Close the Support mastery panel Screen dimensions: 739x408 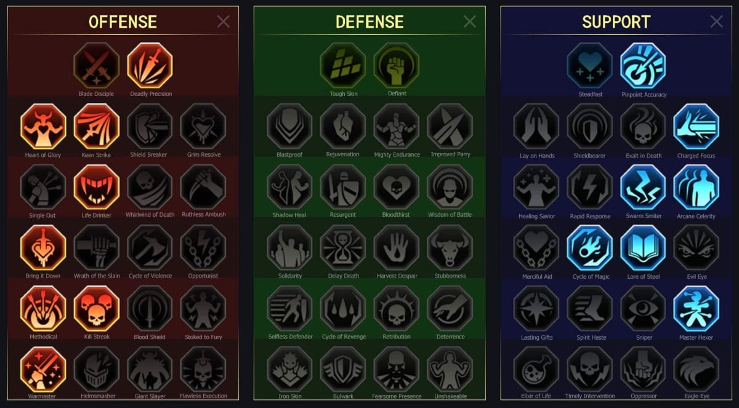pyautogui.click(x=717, y=22)
